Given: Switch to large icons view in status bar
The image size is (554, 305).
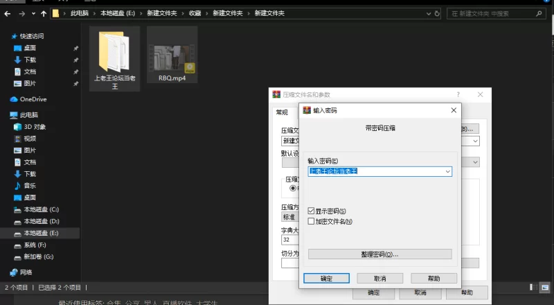Looking at the screenshot, I should point(546,287).
